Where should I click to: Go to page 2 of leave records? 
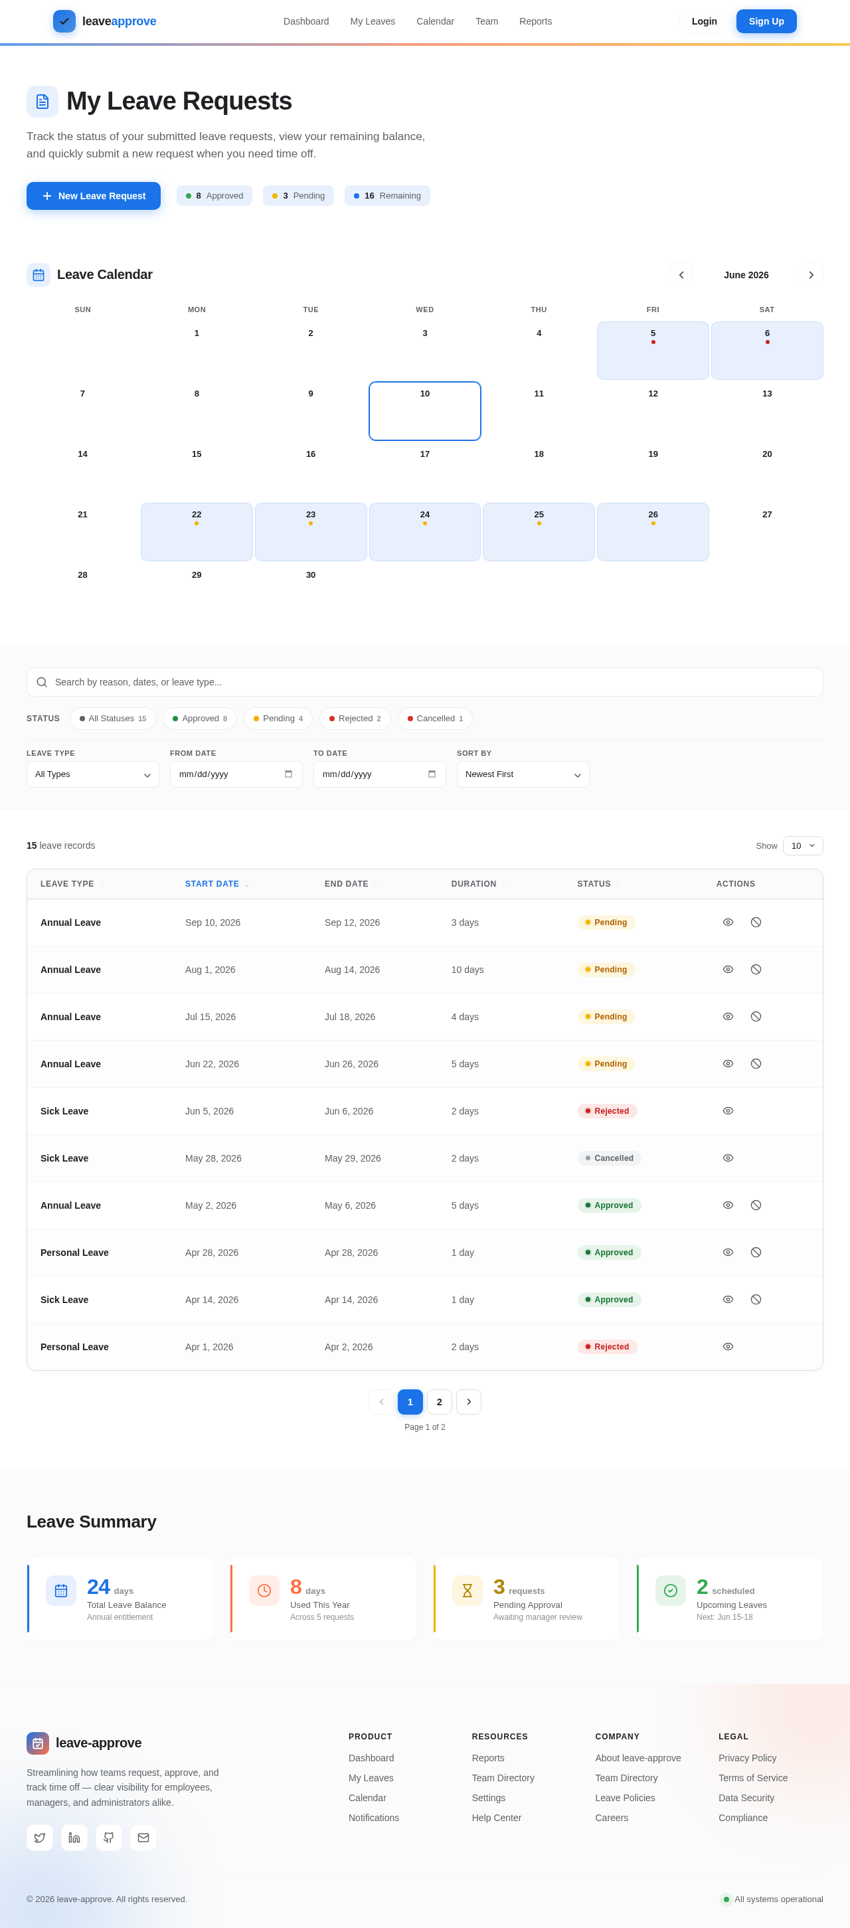tap(439, 1402)
